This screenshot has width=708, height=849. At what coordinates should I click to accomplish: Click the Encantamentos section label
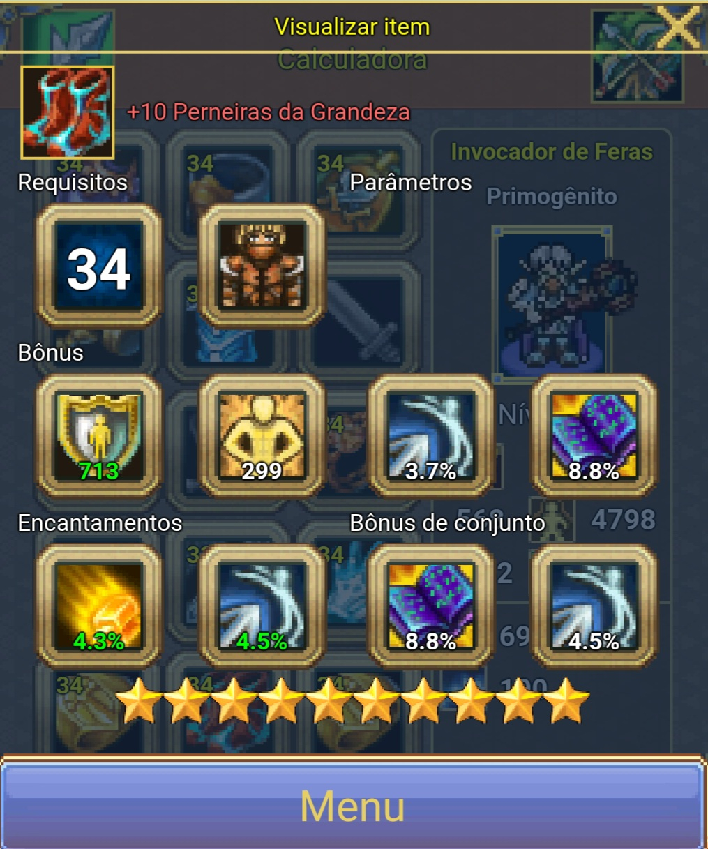(100, 523)
